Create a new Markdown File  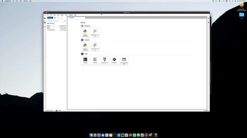click(105, 61)
